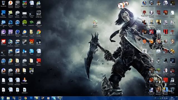Open Skype from the taskbar

(x=54, y=98)
